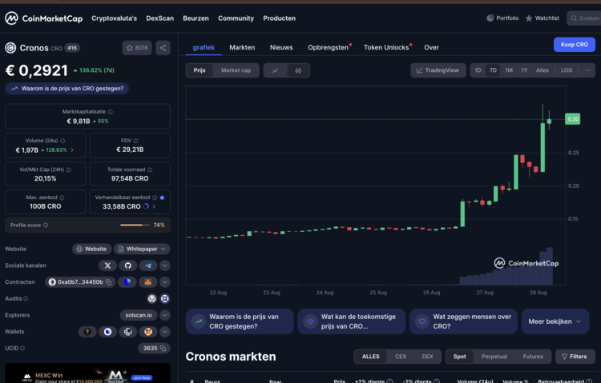Open the solscan.io explorer link

click(139, 315)
